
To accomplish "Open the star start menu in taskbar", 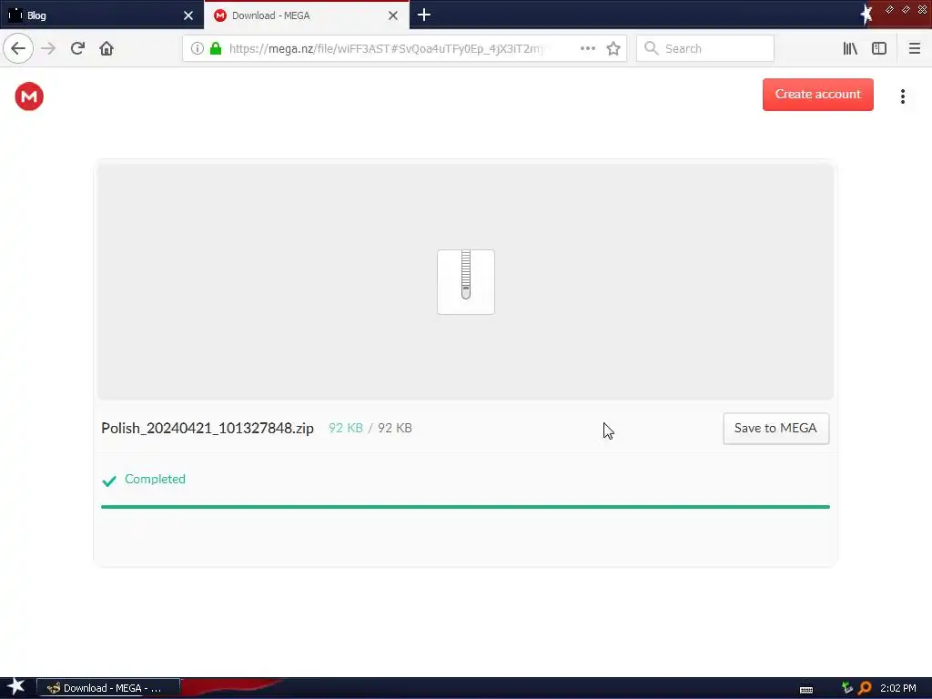I will (x=15, y=687).
